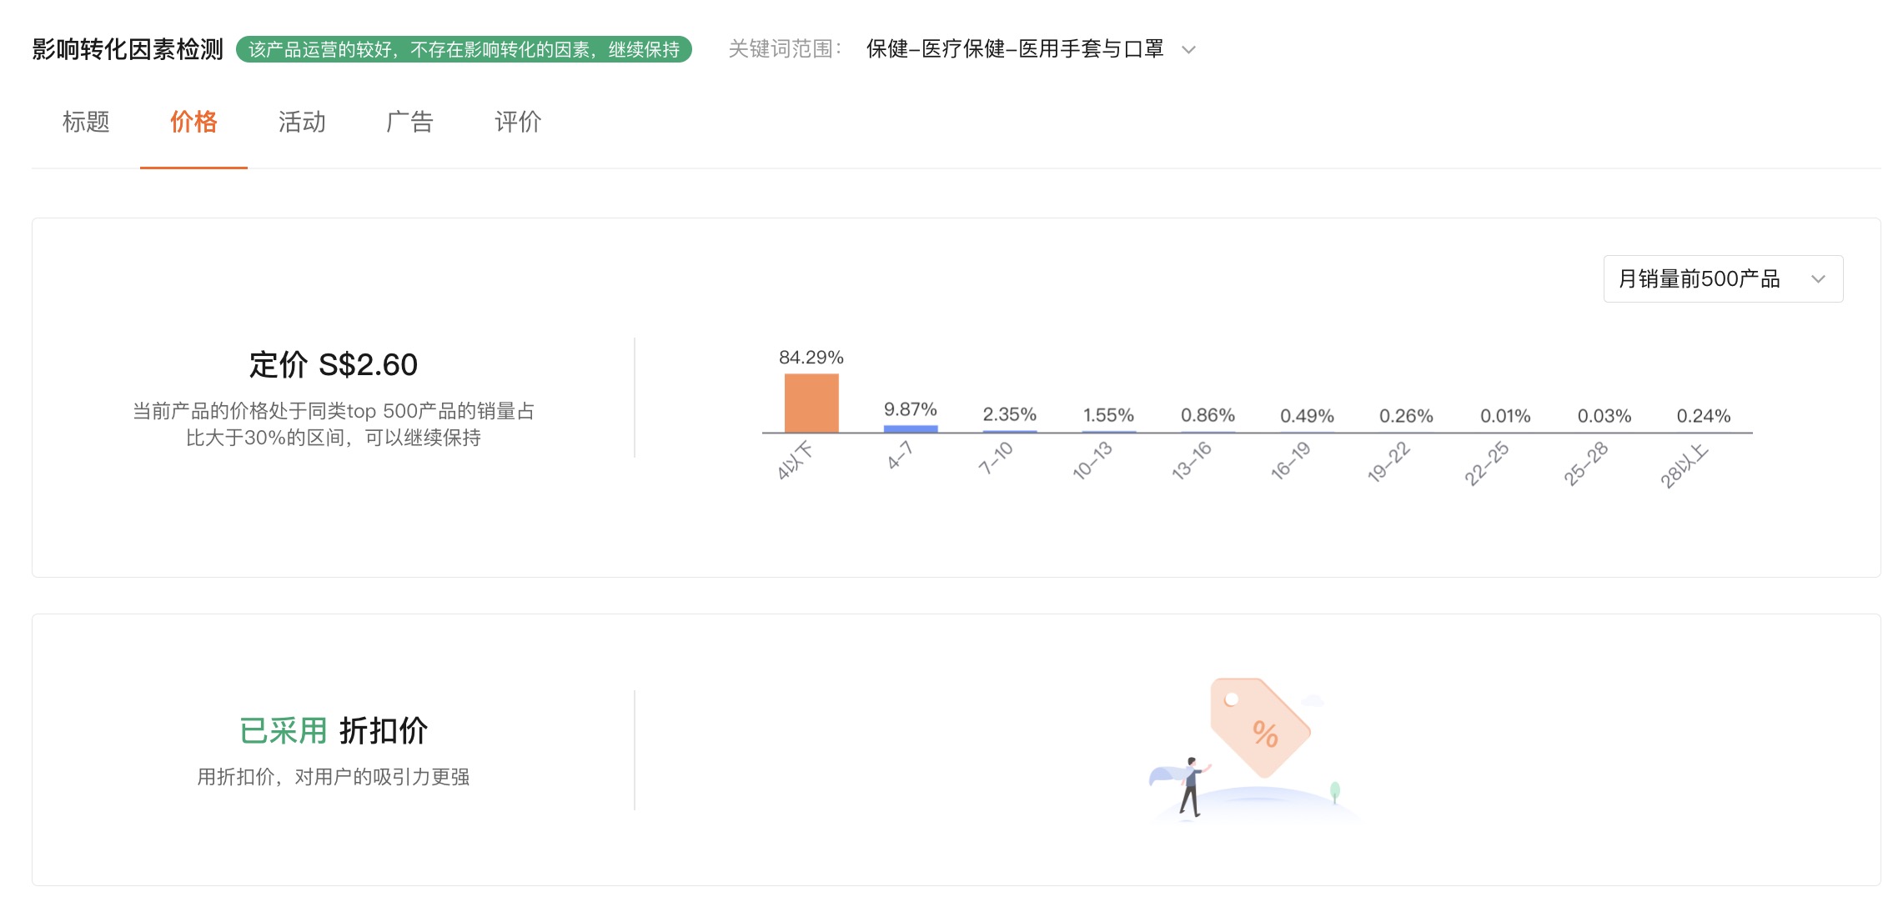Click the 关键词范围 label

tap(785, 49)
